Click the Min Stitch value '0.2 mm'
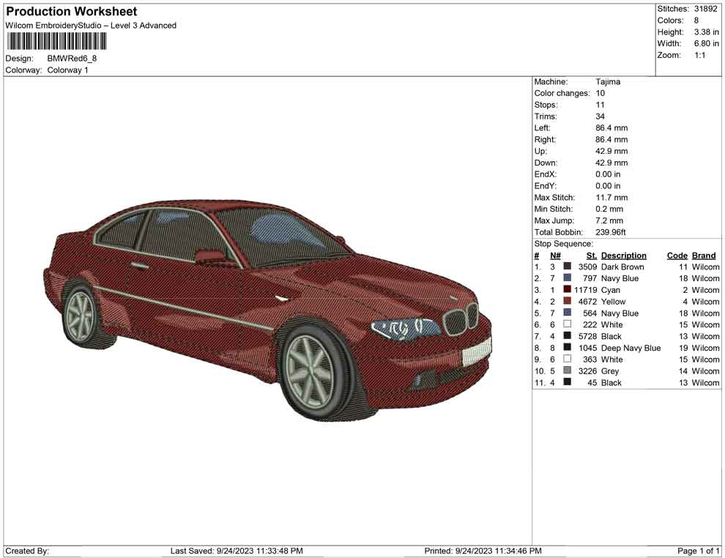725x558 pixels. [609, 209]
